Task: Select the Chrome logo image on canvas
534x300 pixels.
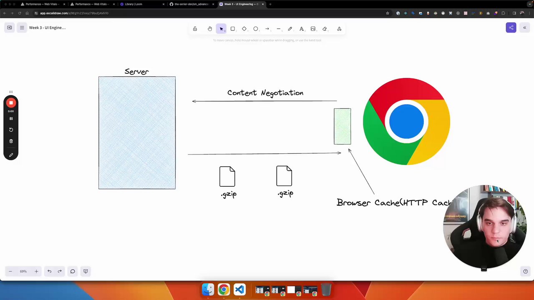Action: click(x=406, y=121)
